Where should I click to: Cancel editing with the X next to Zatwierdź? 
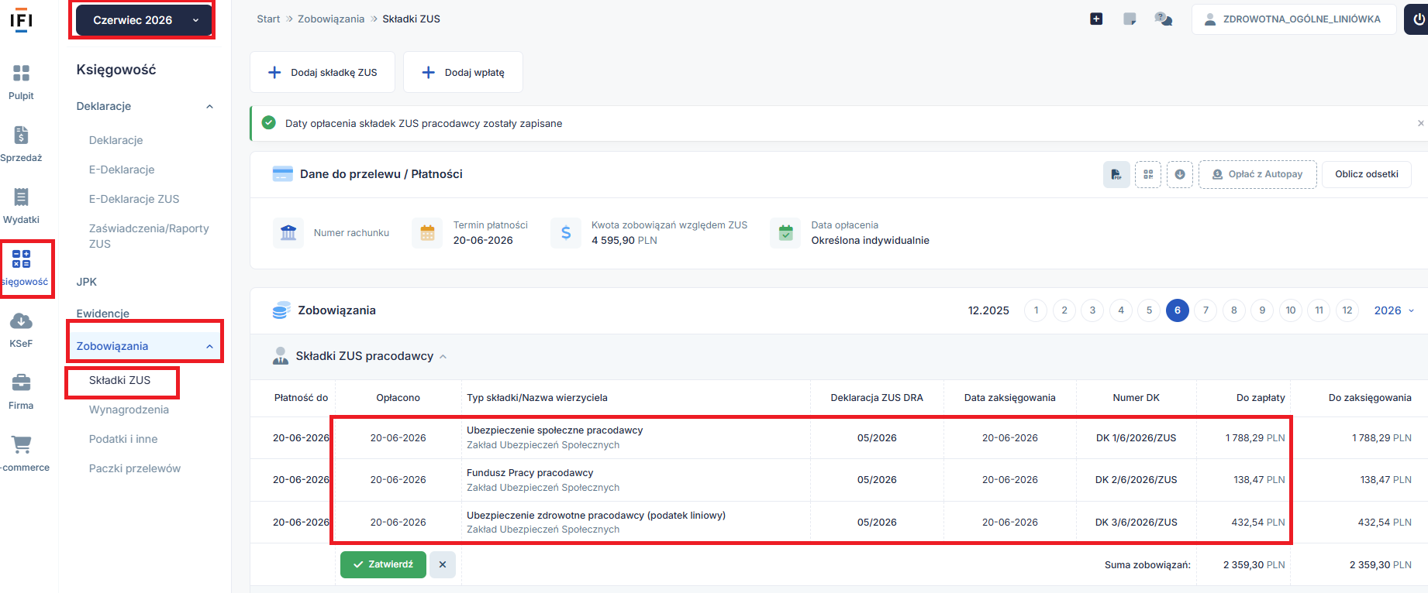(x=443, y=564)
